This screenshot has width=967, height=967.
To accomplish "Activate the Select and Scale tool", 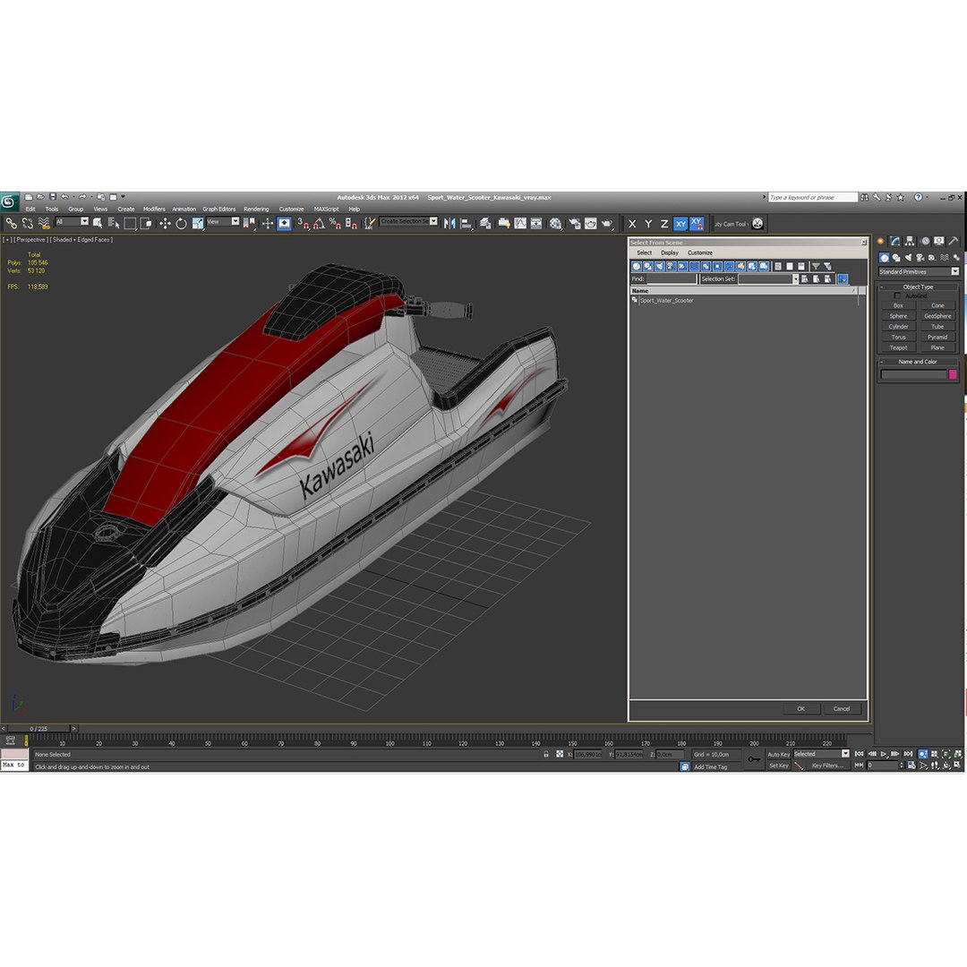I will coord(197,223).
